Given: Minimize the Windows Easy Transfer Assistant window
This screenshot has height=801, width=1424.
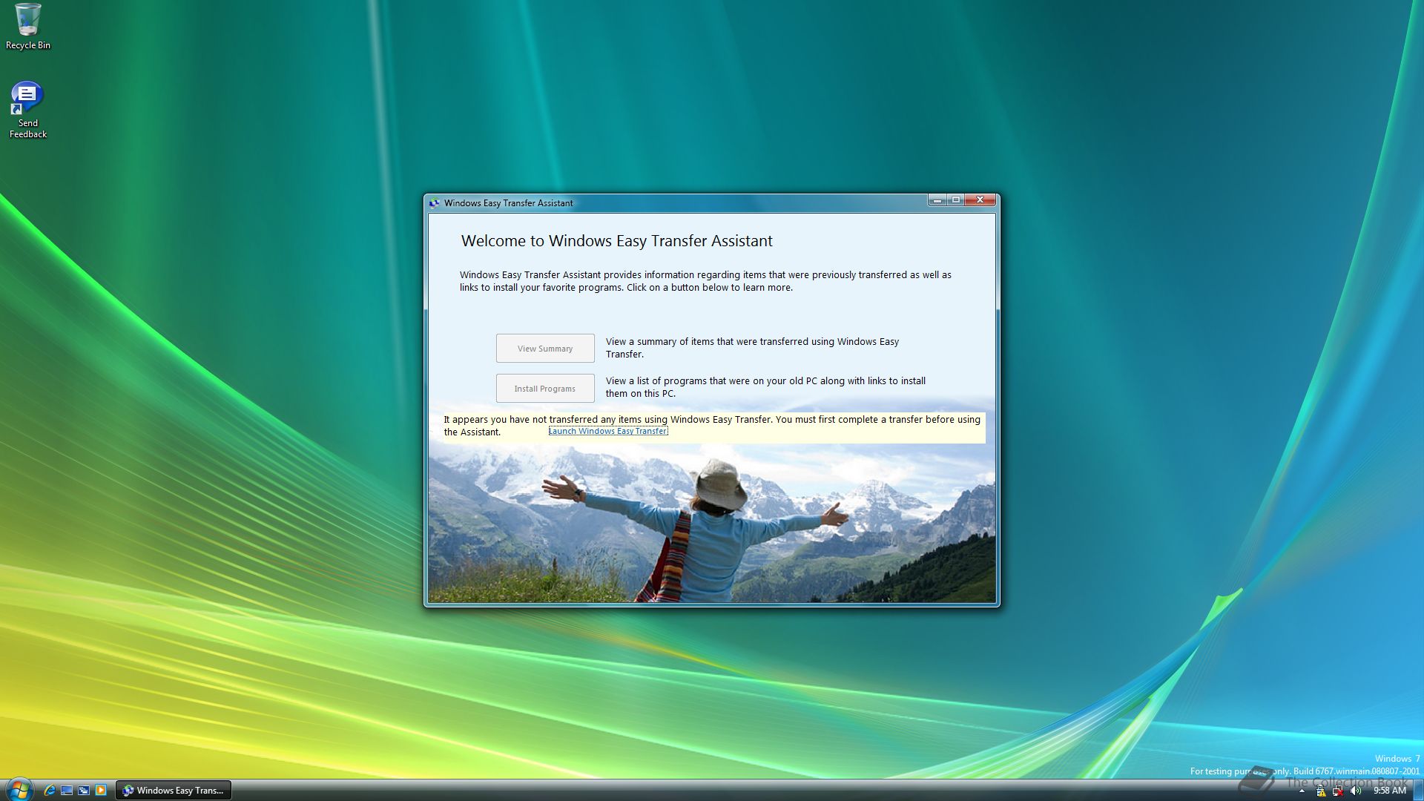Looking at the screenshot, I should [937, 200].
